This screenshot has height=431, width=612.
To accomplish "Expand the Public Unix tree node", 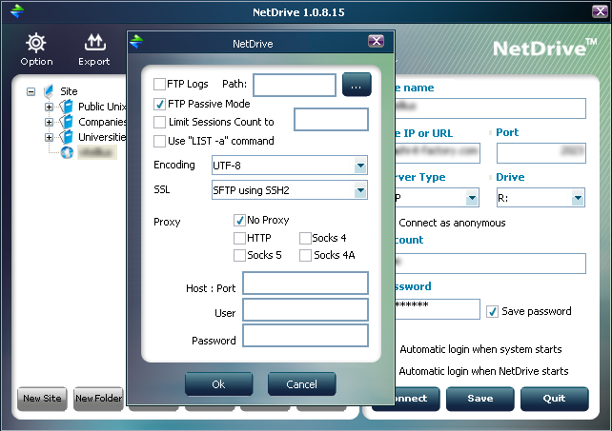I will click(49, 107).
